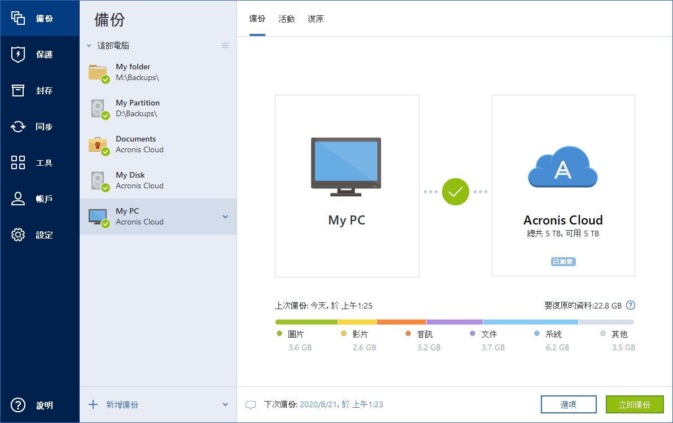Viewport: 673px width, 423px height.
Task: Open the Protection shield icon in sidebar
Action: pyautogui.click(x=19, y=55)
